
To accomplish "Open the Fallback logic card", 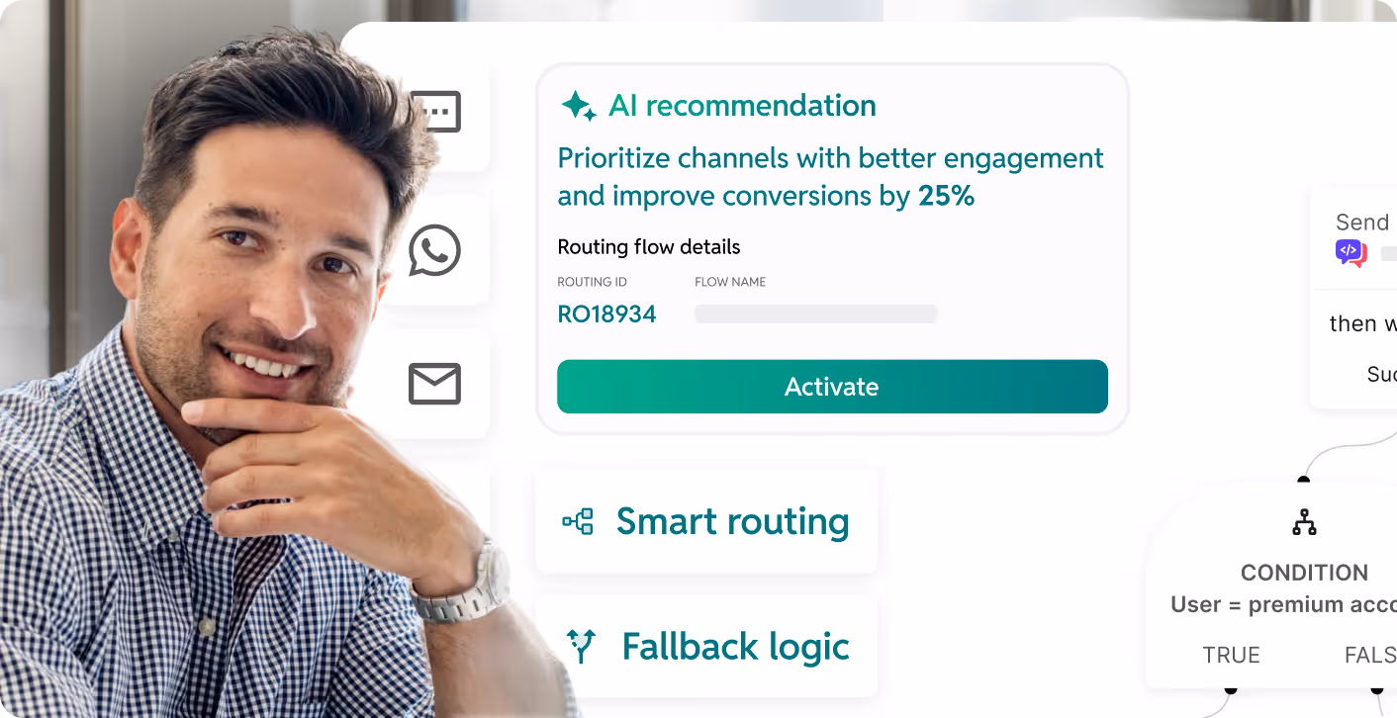I will tap(706, 647).
